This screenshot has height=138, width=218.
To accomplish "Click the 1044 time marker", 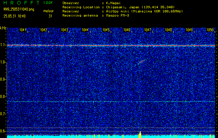I will 85,30.
